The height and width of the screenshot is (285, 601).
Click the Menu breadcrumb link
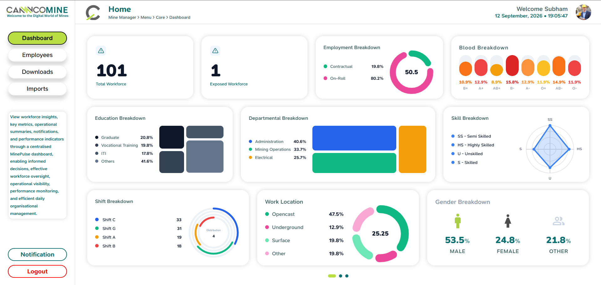[146, 18]
